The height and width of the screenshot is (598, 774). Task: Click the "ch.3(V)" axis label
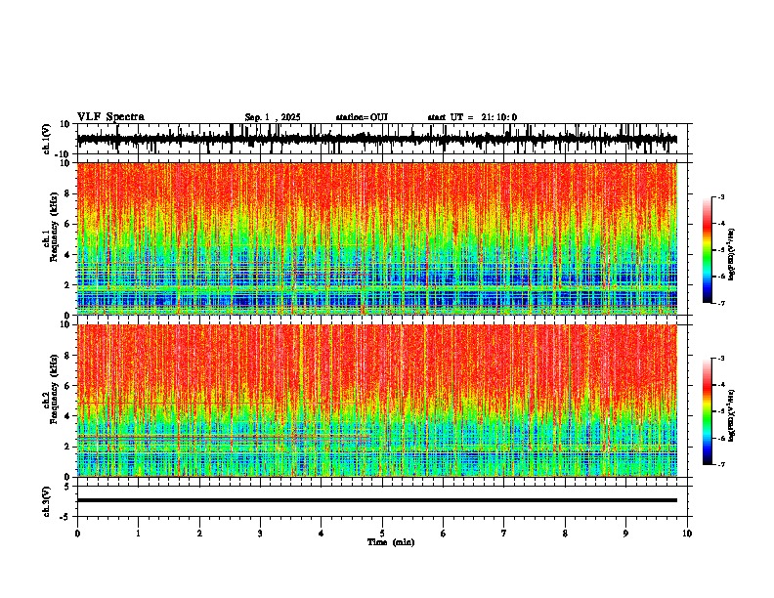[47, 502]
